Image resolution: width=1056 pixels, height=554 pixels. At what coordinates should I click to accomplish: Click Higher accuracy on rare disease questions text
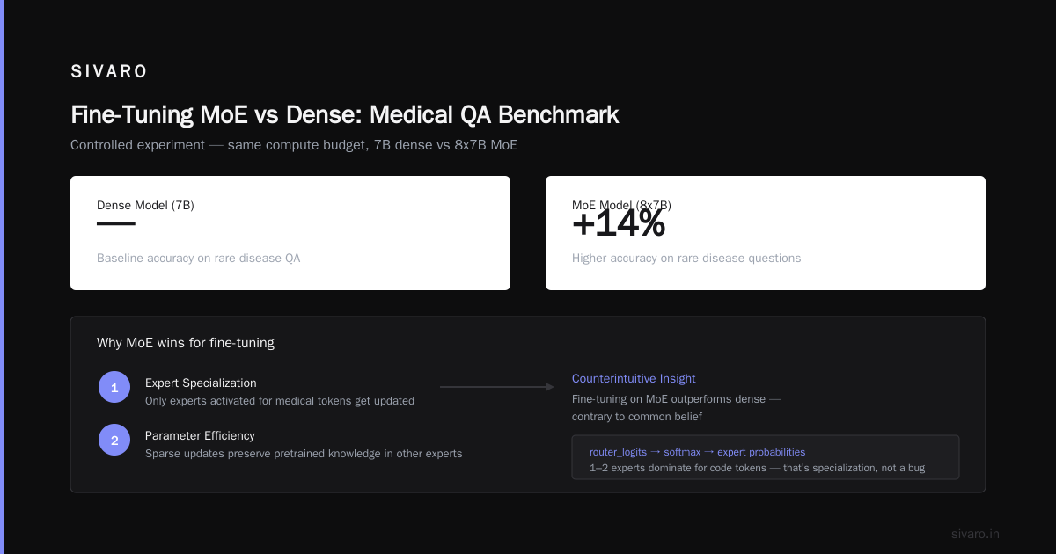click(x=686, y=259)
